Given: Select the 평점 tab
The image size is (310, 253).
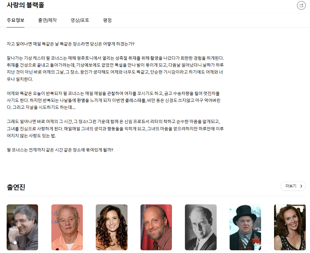Looking at the screenshot, I should pos(107,20).
